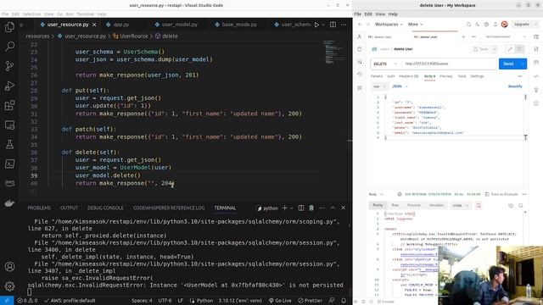Open the Edit menu in Postman
Image resolution: width=543 pixels, height=305 pixels.
[x=367, y=14]
